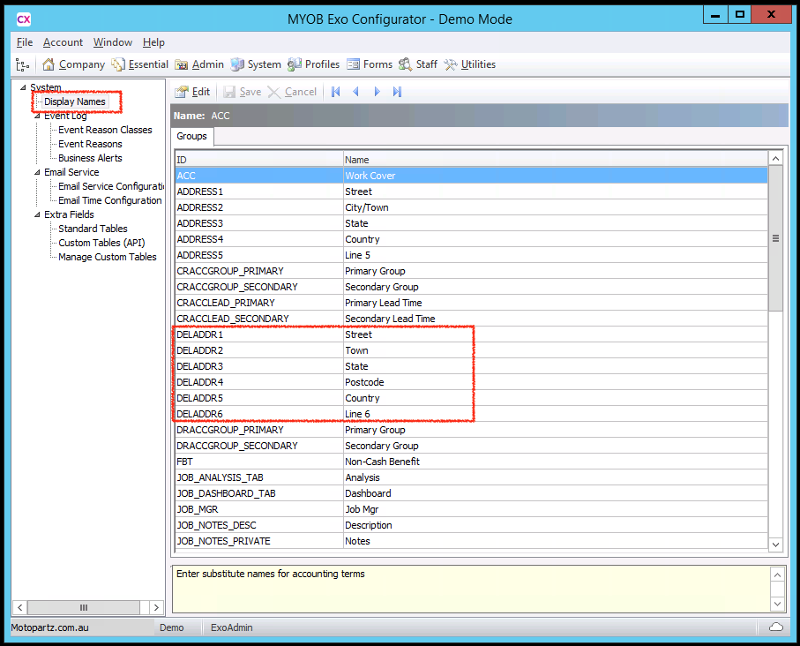Screen dimensions: 800x646
Task: Click the Non-Cash Benefit name cell
Action: coord(555,462)
